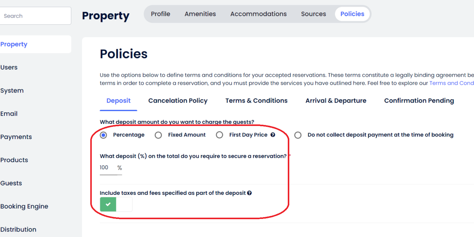The image size is (474, 237).
Task: Open the Terms & Conditions tab
Action: pyautogui.click(x=256, y=100)
